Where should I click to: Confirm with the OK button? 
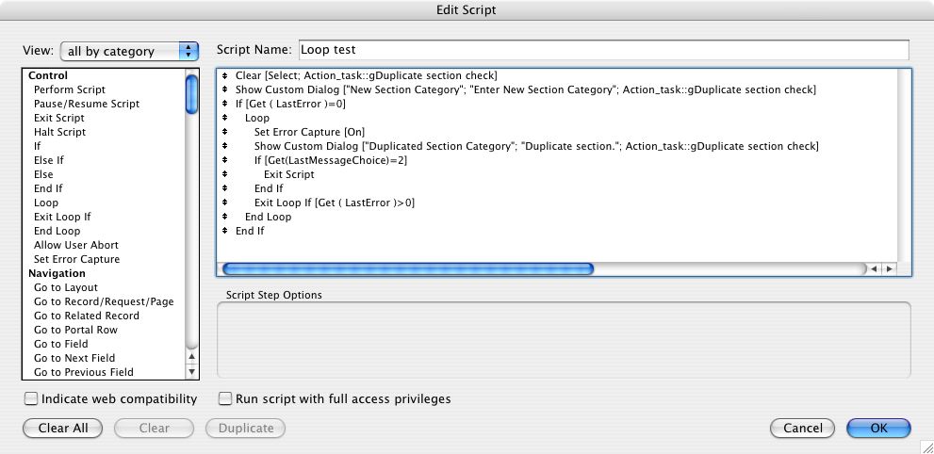coord(878,428)
